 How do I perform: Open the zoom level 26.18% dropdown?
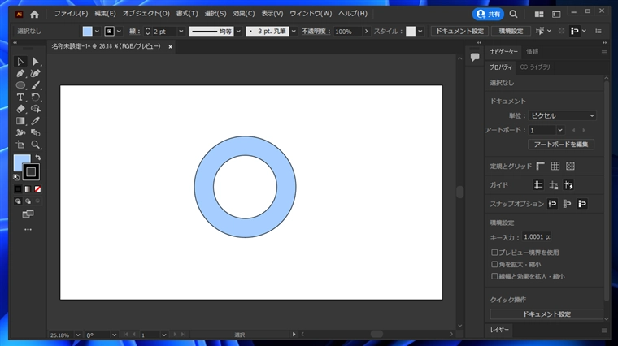pos(78,335)
